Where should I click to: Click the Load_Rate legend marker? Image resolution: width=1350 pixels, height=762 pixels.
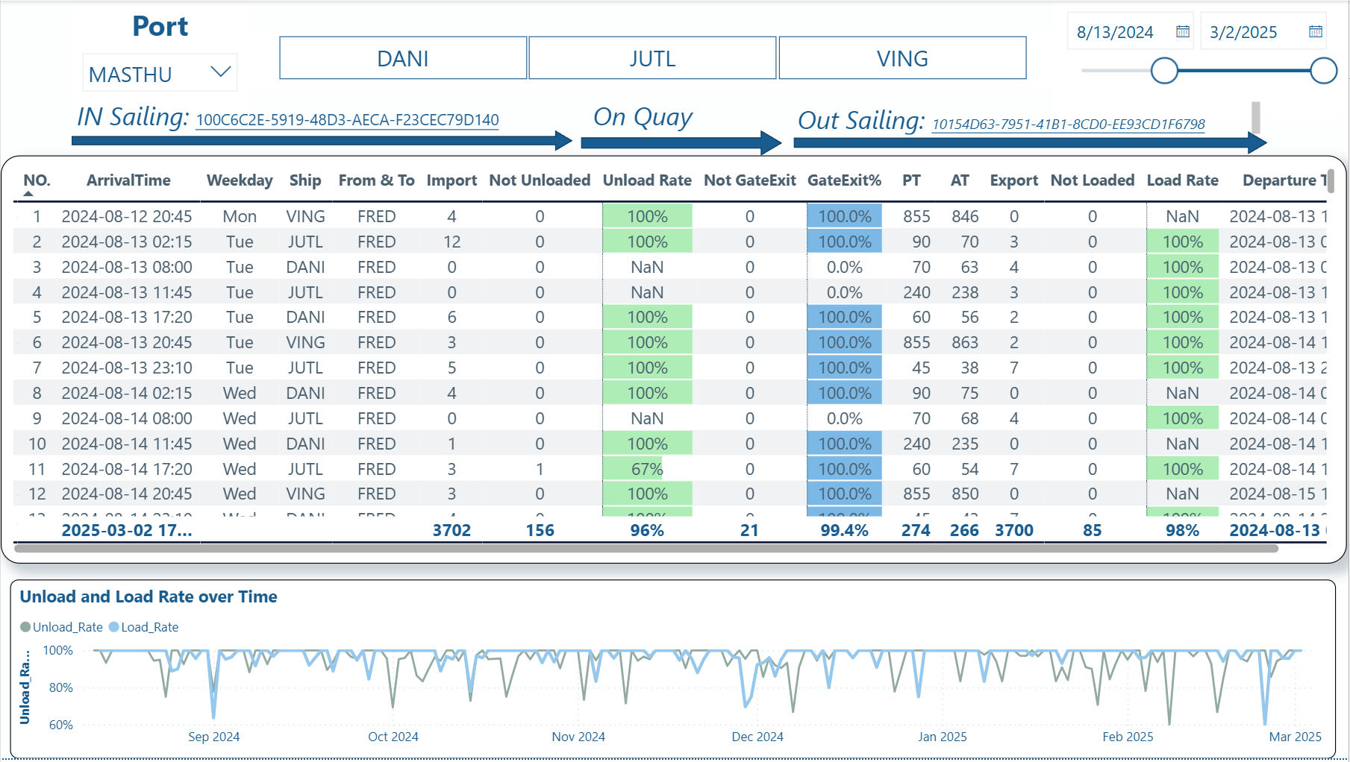click(114, 627)
